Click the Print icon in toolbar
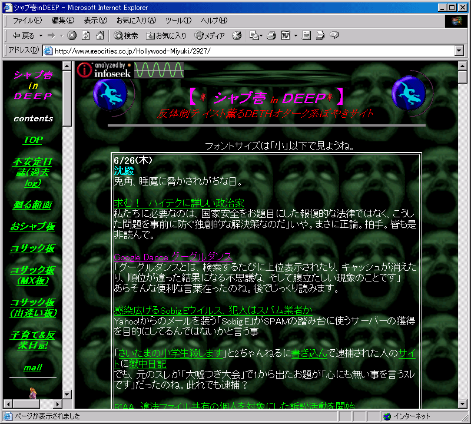The width and height of the screenshot is (471, 424). coord(271,36)
